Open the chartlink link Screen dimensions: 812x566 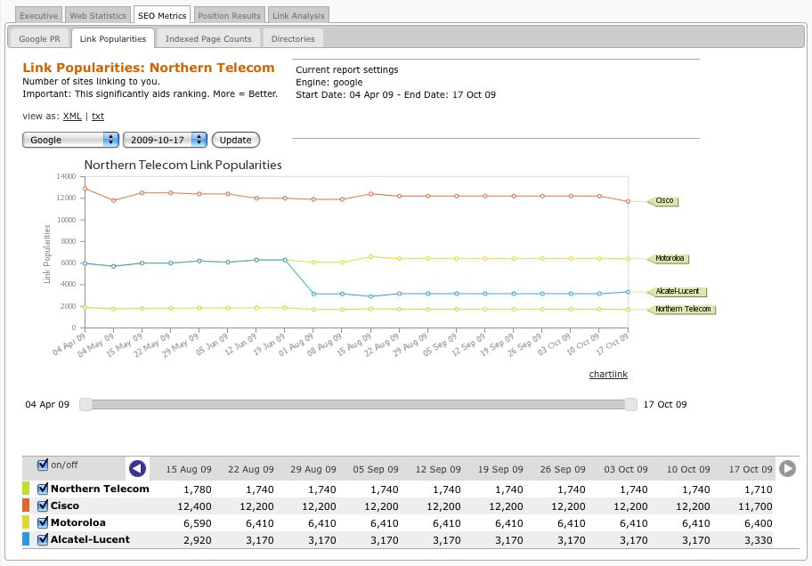click(608, 374)
